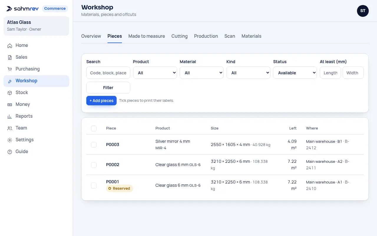Open the Kind filter dropdown
The height and width of the screenshot is (236, 377).
(x=248, y=73)
